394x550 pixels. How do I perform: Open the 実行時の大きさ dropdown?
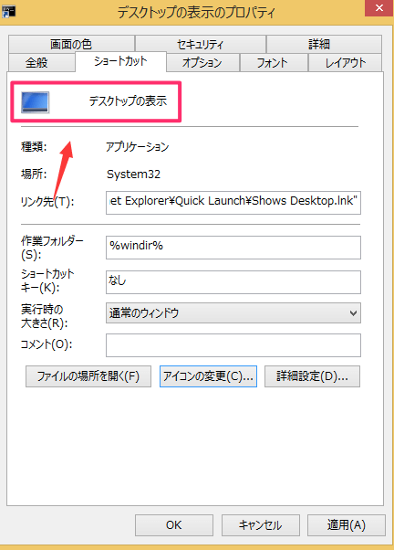click(x=233, y=312)
